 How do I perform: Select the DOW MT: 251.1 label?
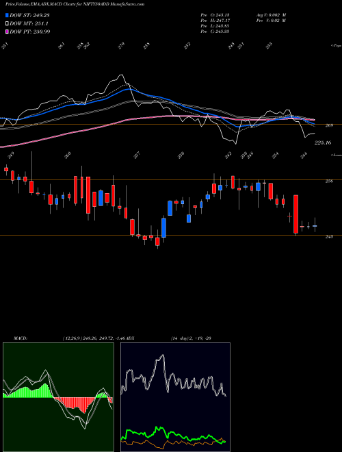tap(28, 23)
